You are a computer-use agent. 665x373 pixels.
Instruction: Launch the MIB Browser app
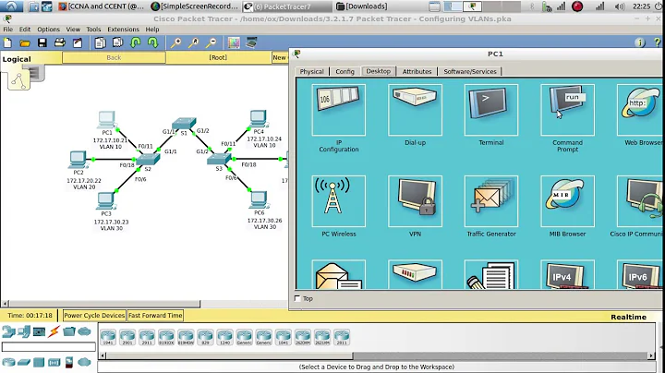[567, 201]
